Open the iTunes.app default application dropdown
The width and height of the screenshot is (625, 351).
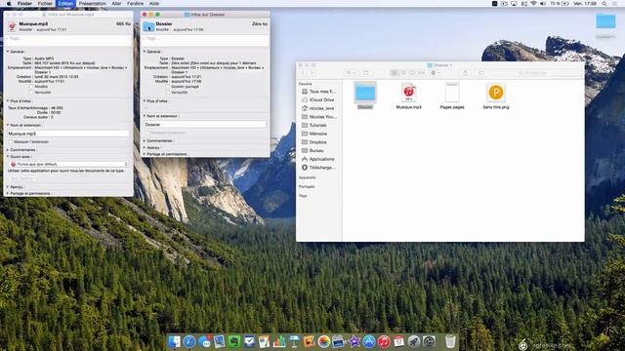[x=68, y=164]
